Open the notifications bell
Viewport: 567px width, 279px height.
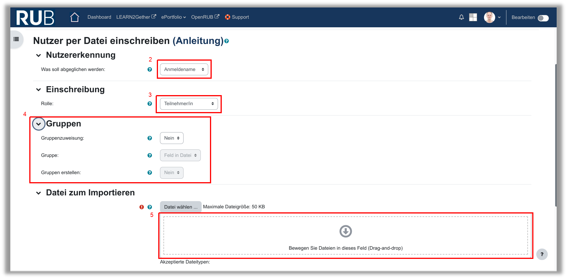(x=461, y=17)
